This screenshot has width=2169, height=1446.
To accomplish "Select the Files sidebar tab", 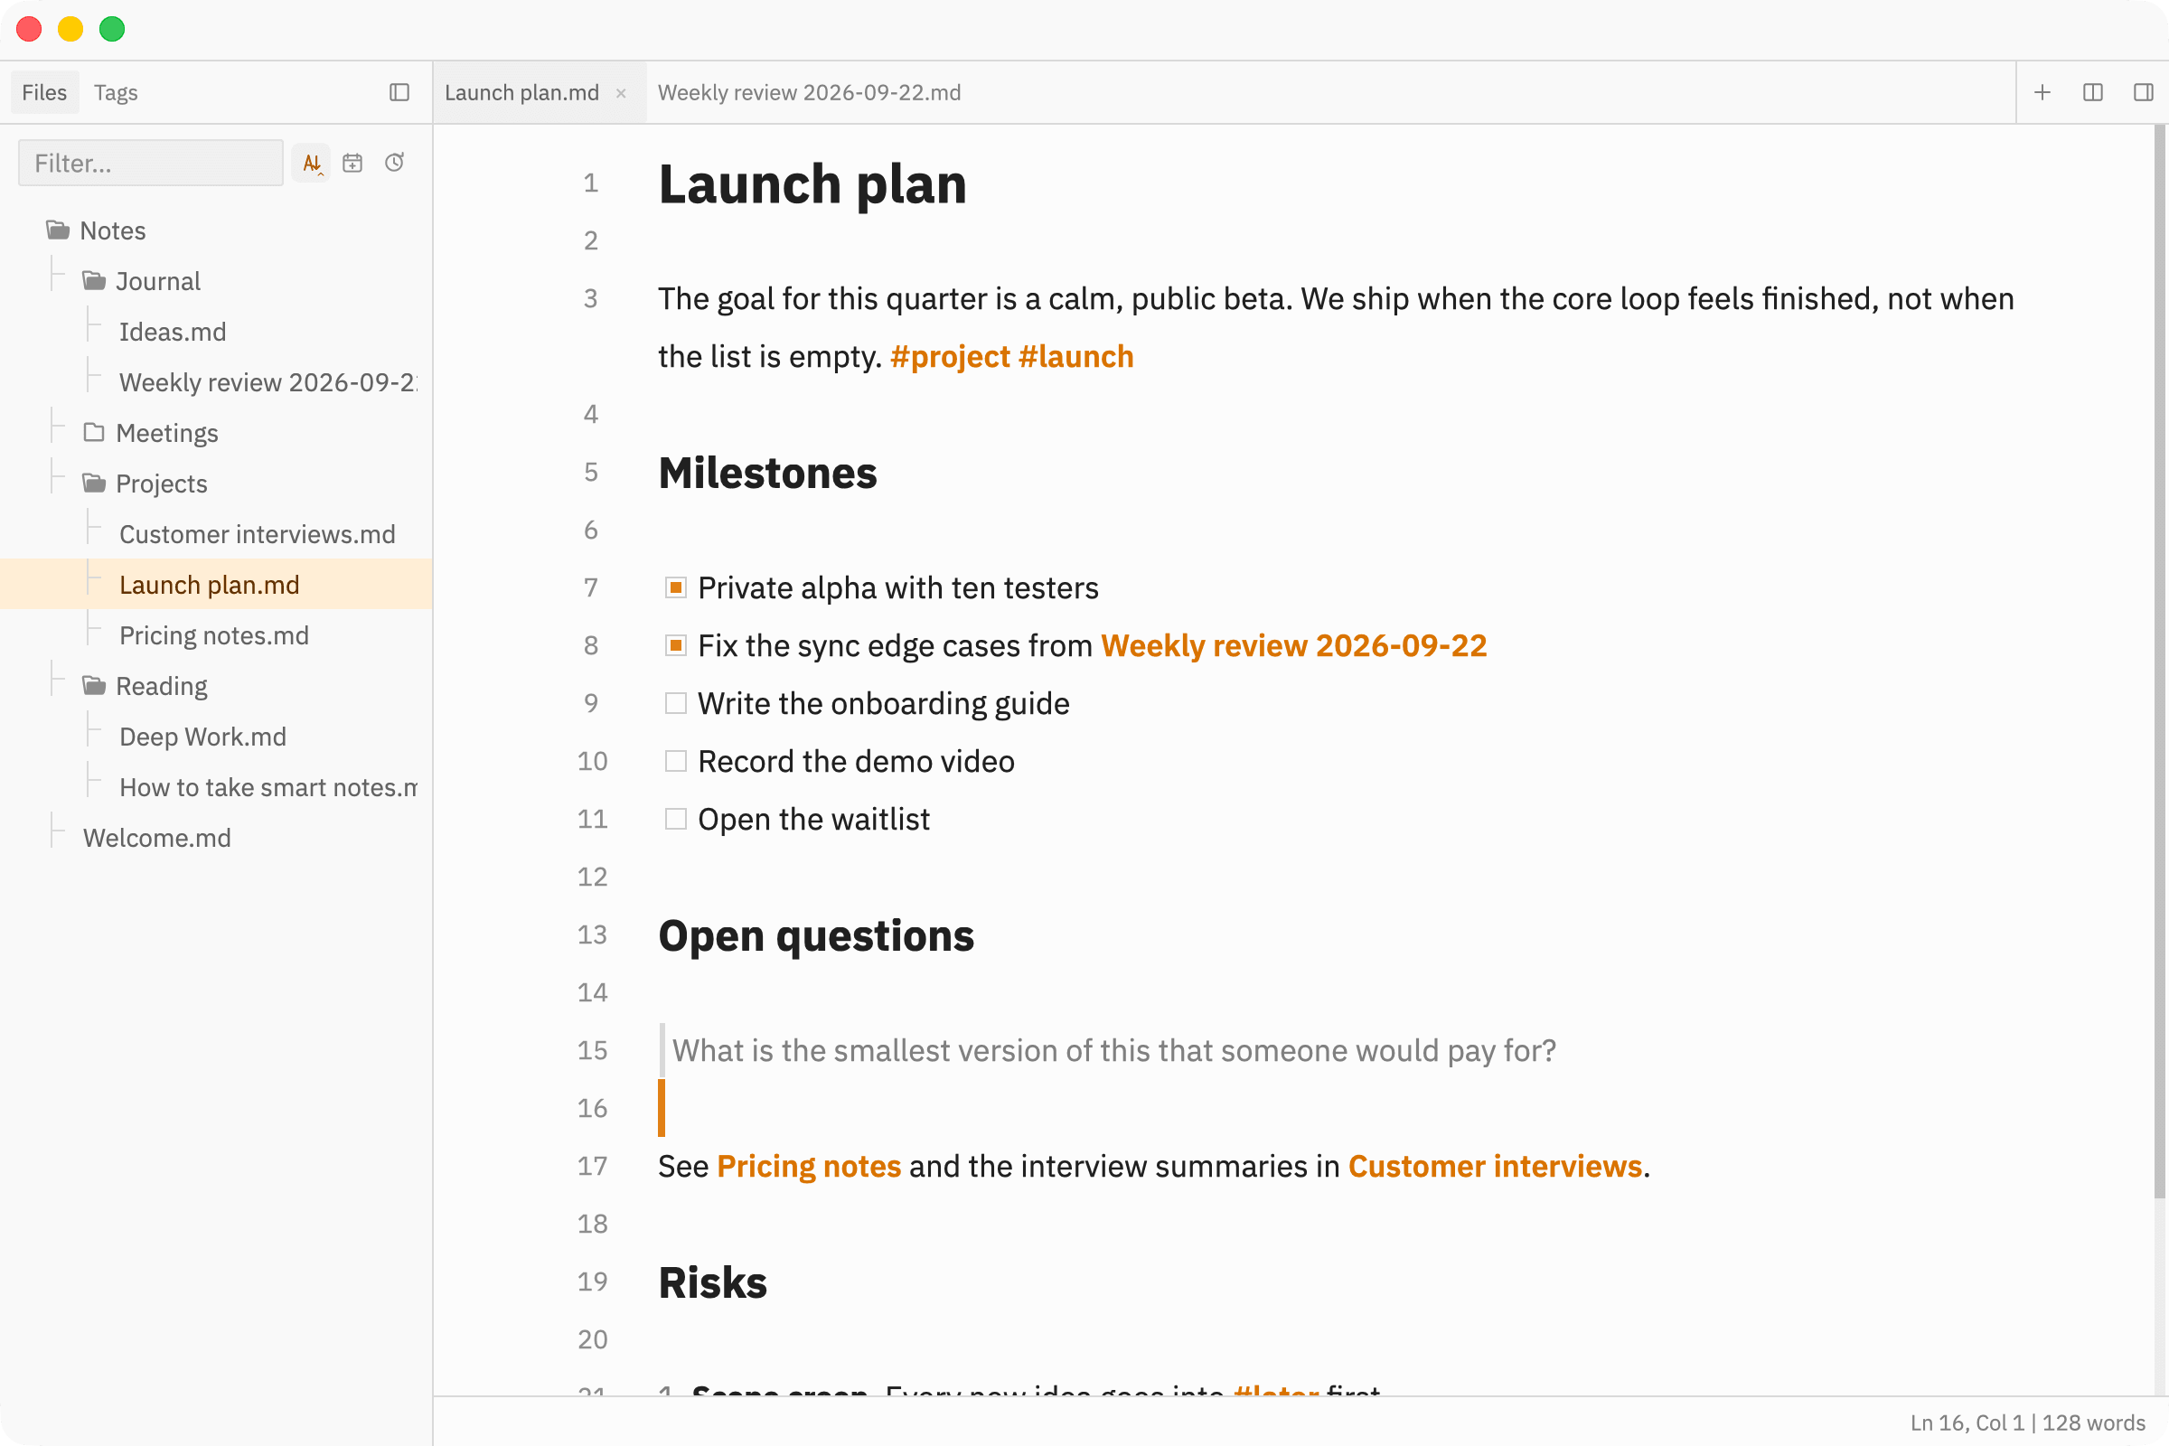I will pos(44,92).
